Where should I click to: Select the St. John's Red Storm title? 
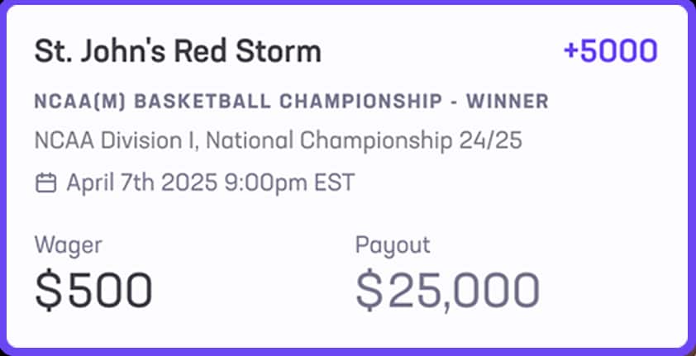tap(177, 52)
